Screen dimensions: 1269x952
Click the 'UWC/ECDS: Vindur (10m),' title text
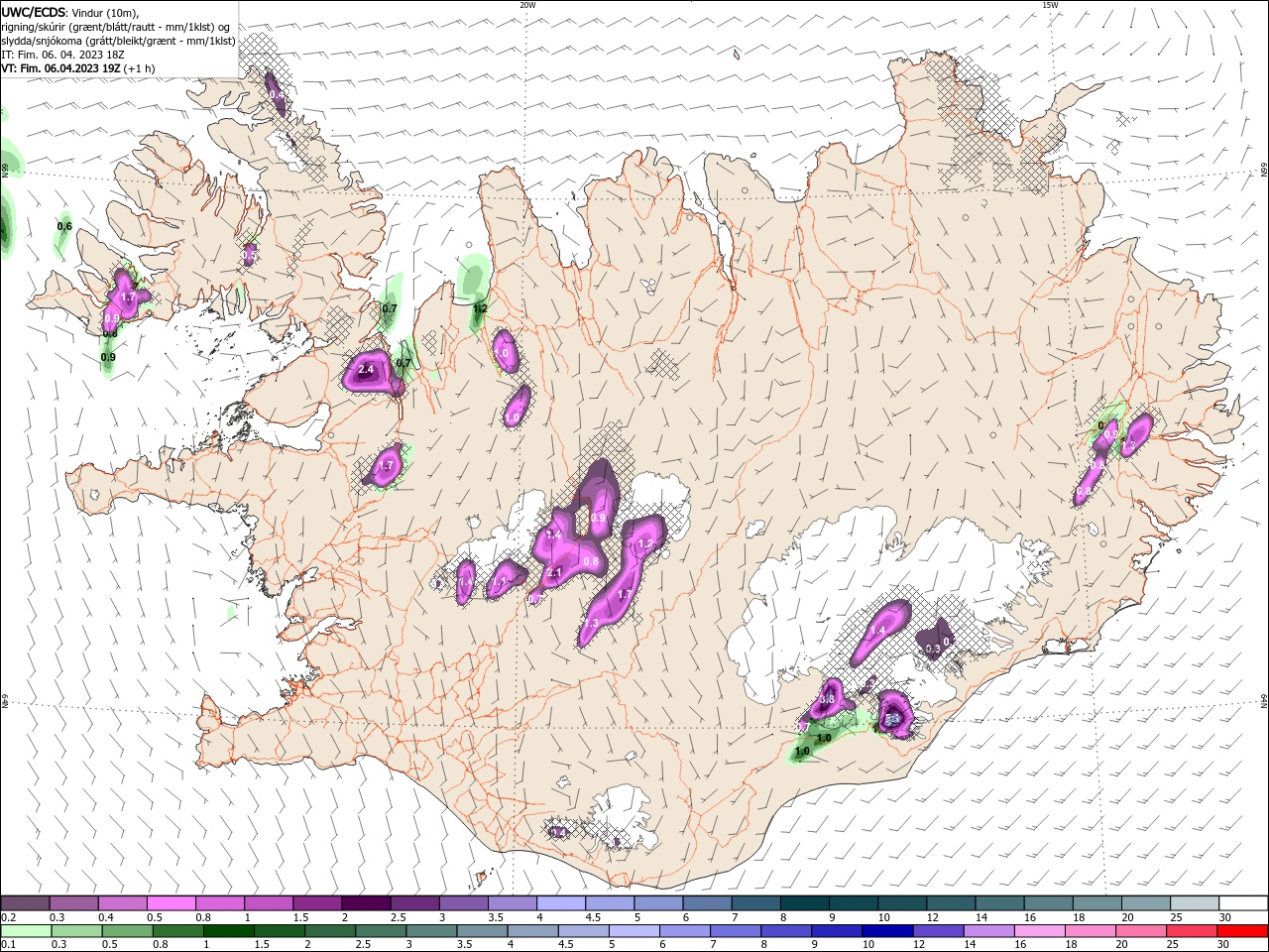click(70, 13)
